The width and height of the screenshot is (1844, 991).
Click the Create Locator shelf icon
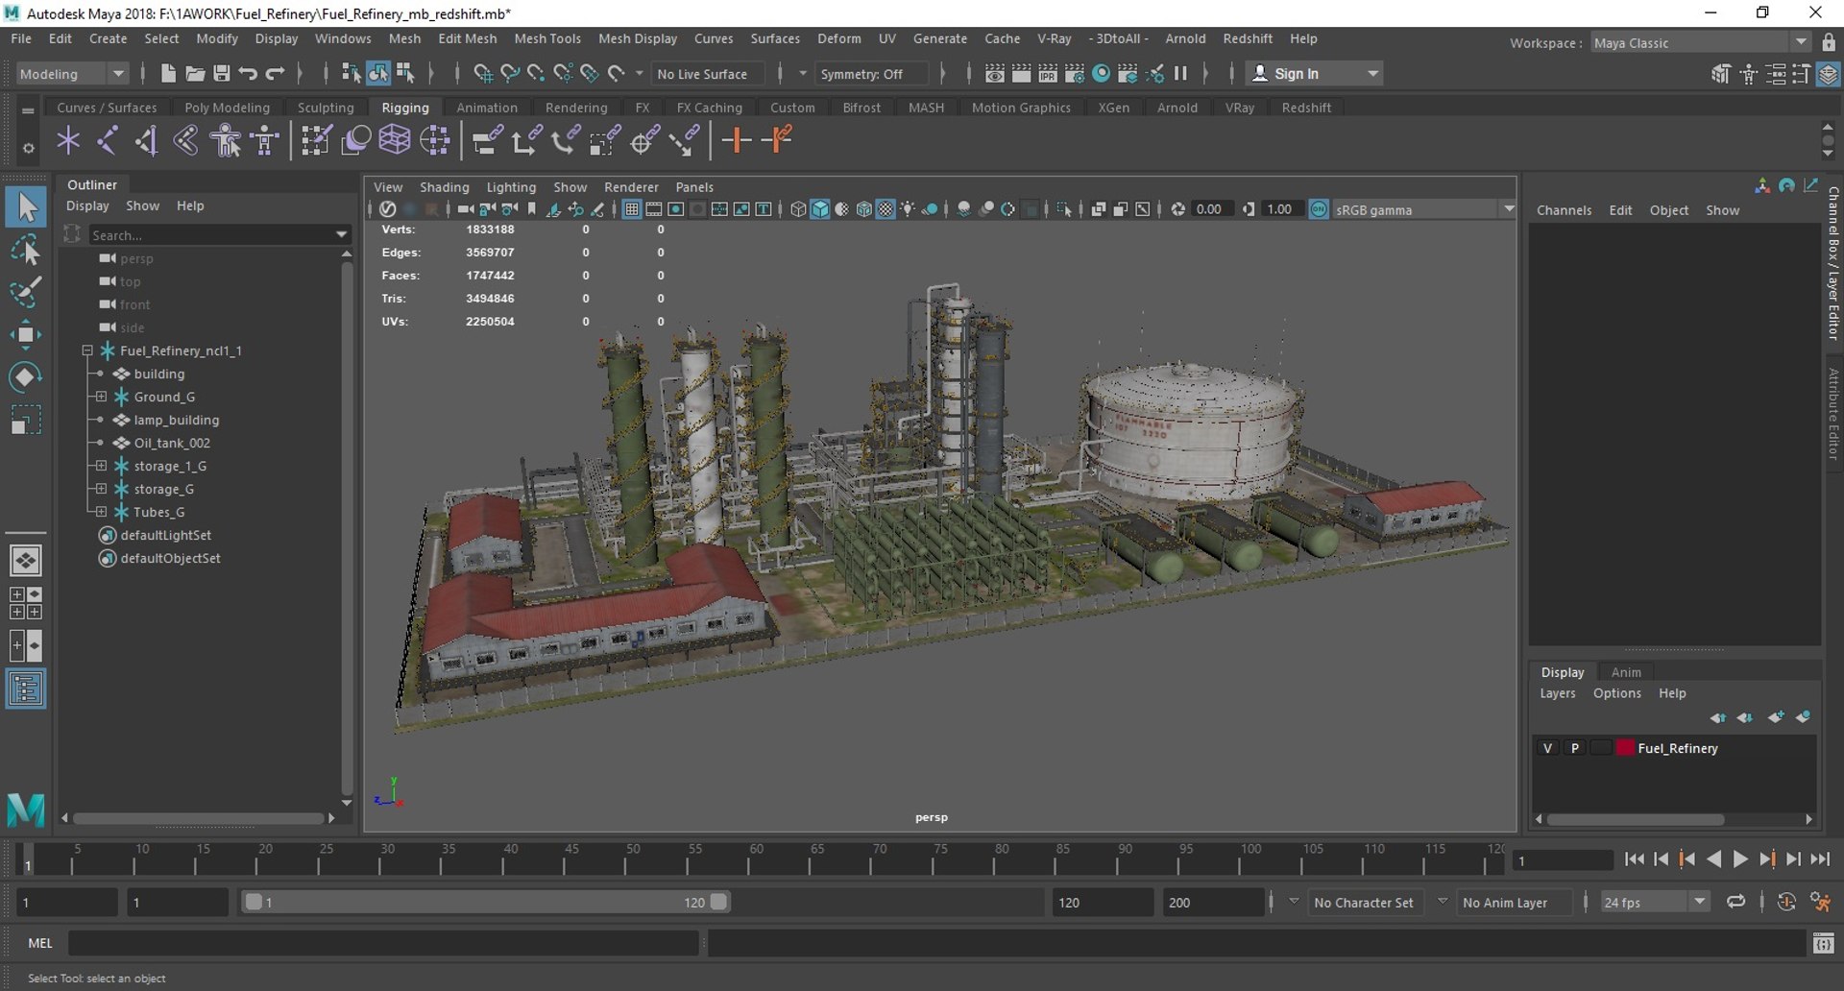(68, 141)
